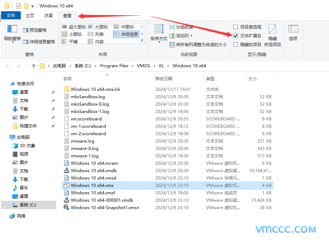Click the 快速访问 star icon in sidebar
The image size is (329, 245).
click(13, 84)
